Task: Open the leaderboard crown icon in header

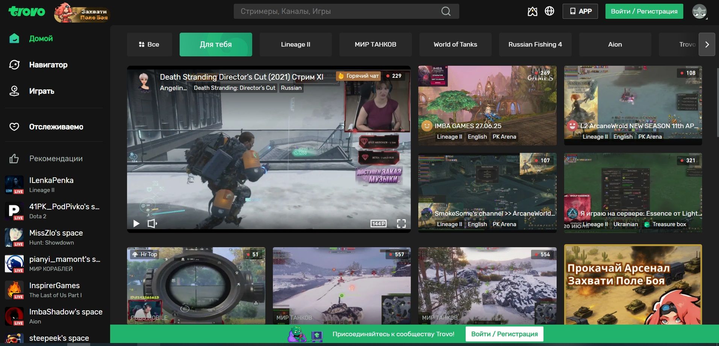Action: 533,11
